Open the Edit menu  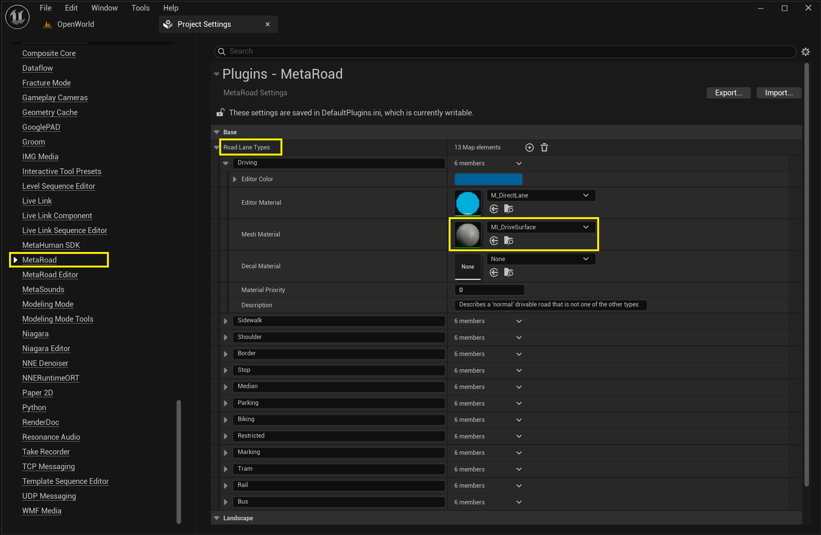[x=71, y=8]
